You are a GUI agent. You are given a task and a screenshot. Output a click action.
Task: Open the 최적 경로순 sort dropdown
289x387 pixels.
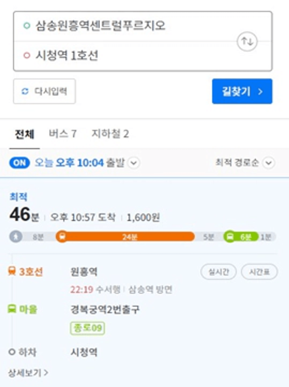[245, 163]
